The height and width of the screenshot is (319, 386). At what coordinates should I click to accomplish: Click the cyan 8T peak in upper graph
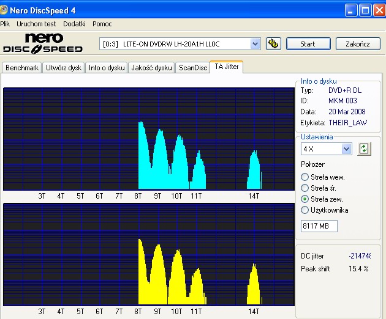144,157
